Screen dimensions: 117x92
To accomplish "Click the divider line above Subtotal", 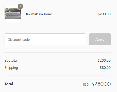I will point(58,52).
